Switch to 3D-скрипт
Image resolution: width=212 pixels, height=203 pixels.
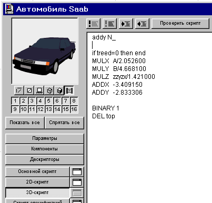click(x=37, y=192)
